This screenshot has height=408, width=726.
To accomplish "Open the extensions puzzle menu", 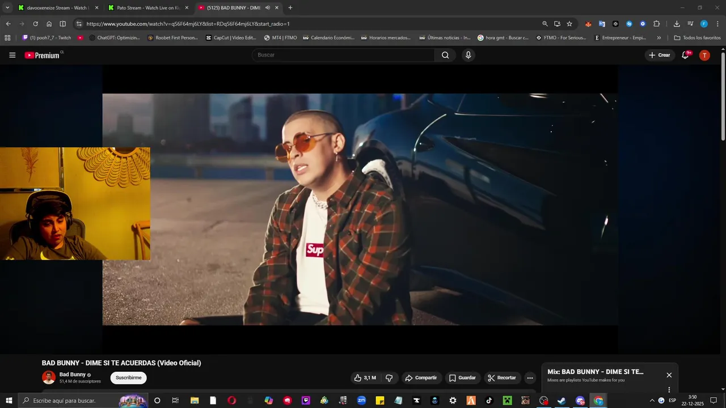I will tap(656, 24).
